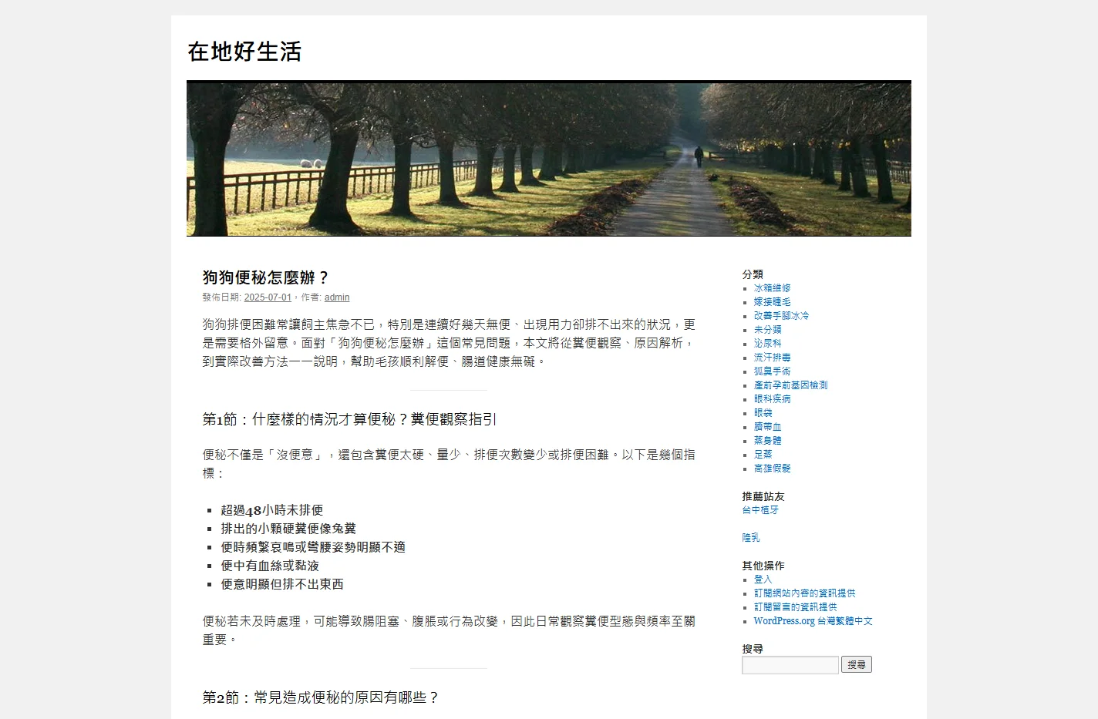Click list item 排出的小顆硬糞便像兔糞

(x=288, y=529)
